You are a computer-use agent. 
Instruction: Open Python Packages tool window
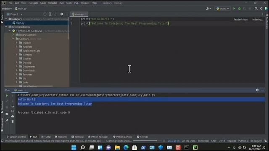tap(98, 137)
